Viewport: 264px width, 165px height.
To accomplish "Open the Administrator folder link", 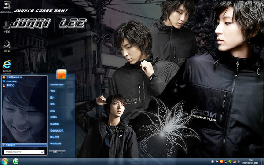I will pos(57,84).
